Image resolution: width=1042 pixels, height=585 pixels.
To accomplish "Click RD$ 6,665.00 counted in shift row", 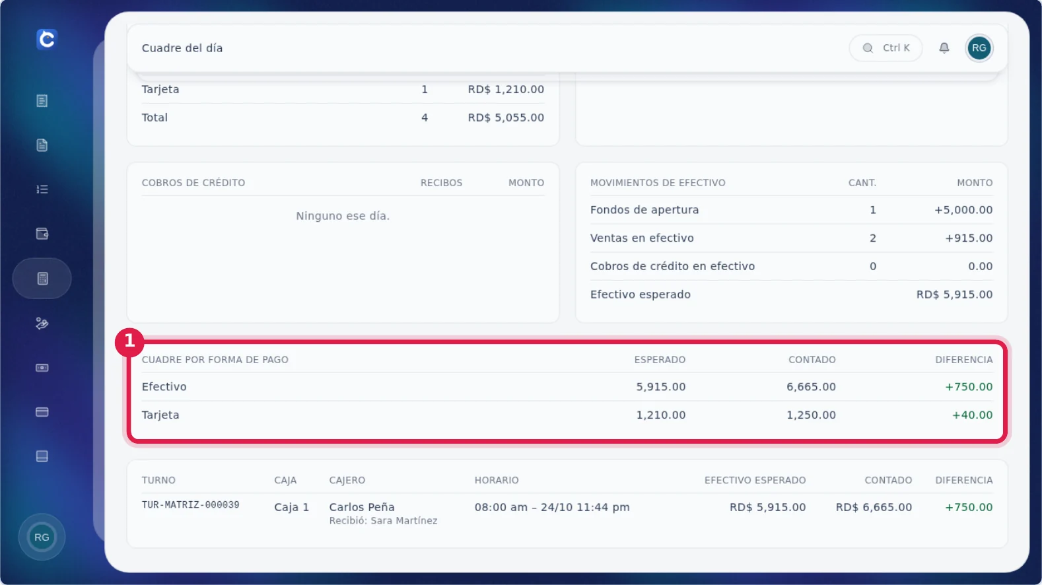I will (x=874, y=507).
